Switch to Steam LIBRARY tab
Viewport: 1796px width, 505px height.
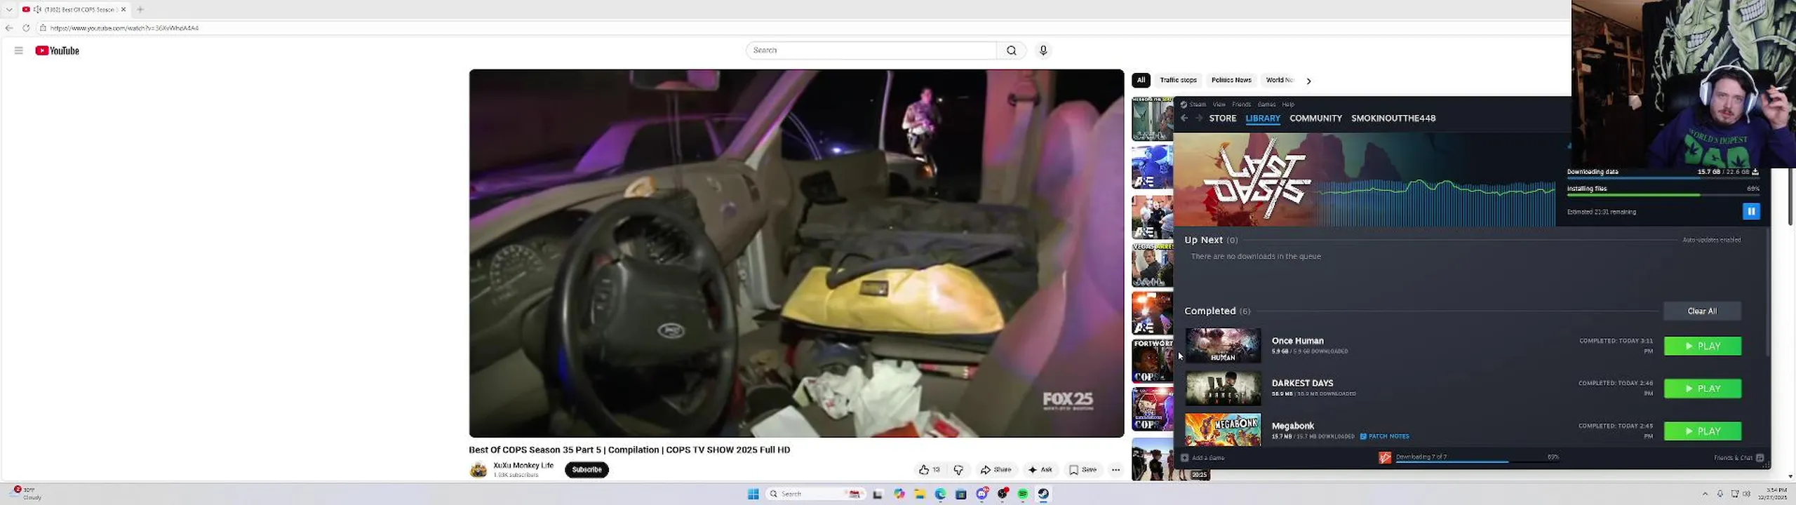pyautogui.click(x=1263, y=119)
